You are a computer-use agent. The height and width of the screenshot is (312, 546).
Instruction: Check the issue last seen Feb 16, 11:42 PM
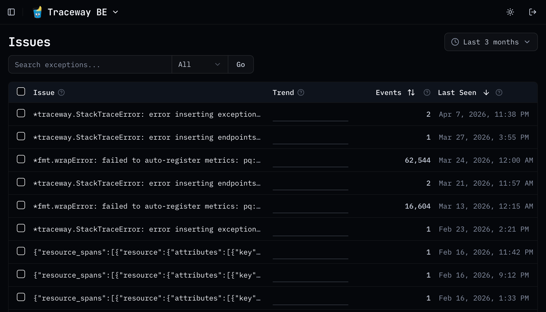point(21,251)
